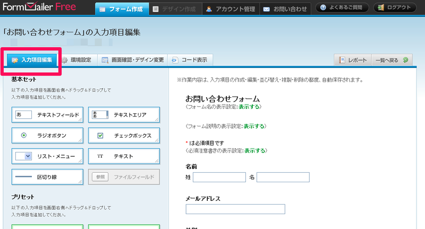Click the 画面確認 preview icon
Image resolution: width=425 pixels, height=229 pixels.
105,60
